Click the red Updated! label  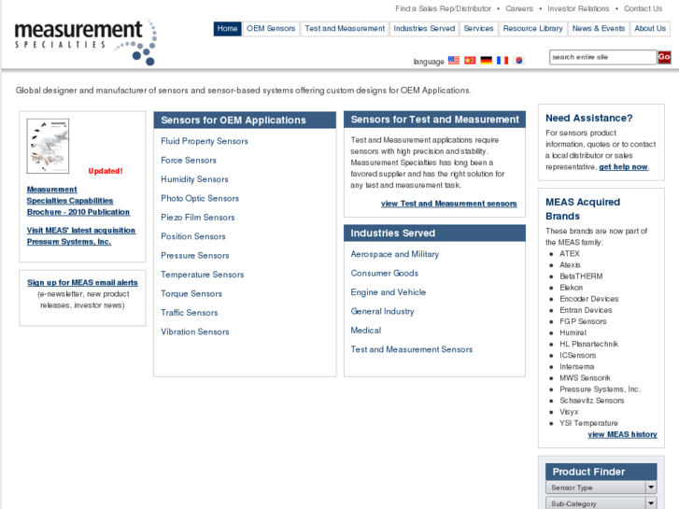coord(106,171)
